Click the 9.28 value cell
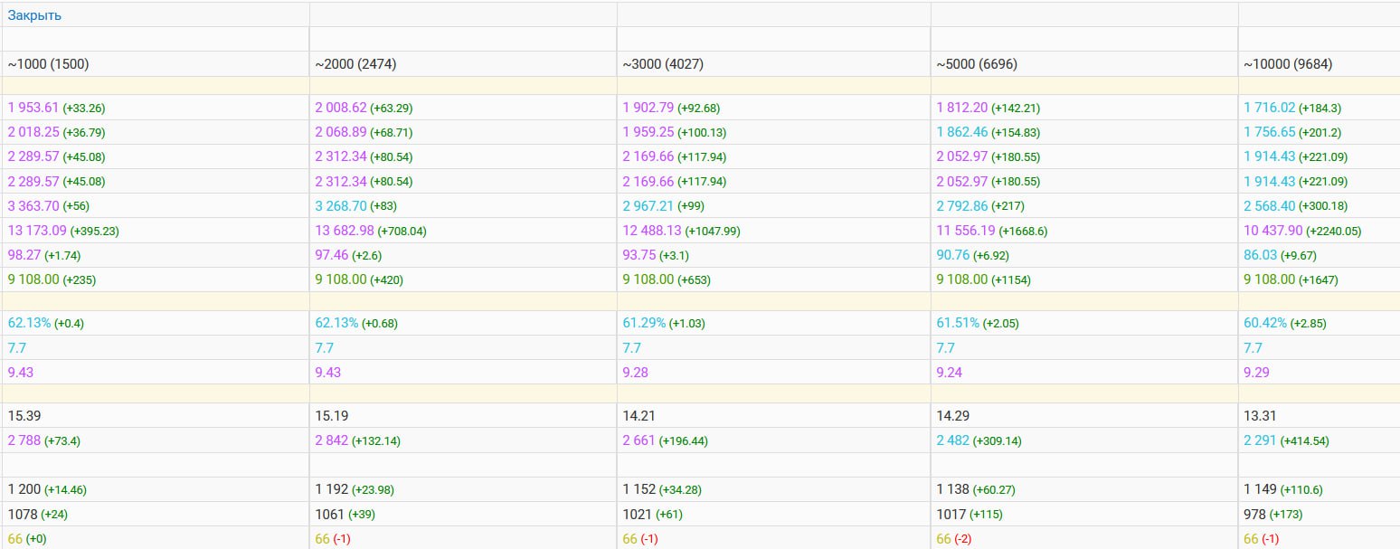This screenshot has width=1400, height=549. pyautogui.click(x=635, y=372)
